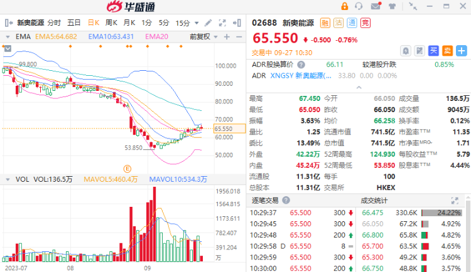471x272 pixels.
Task: Select the 月K monthly chart
Action: 129,23
